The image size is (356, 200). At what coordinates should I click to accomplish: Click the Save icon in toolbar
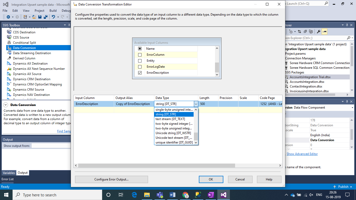point(40,17)
